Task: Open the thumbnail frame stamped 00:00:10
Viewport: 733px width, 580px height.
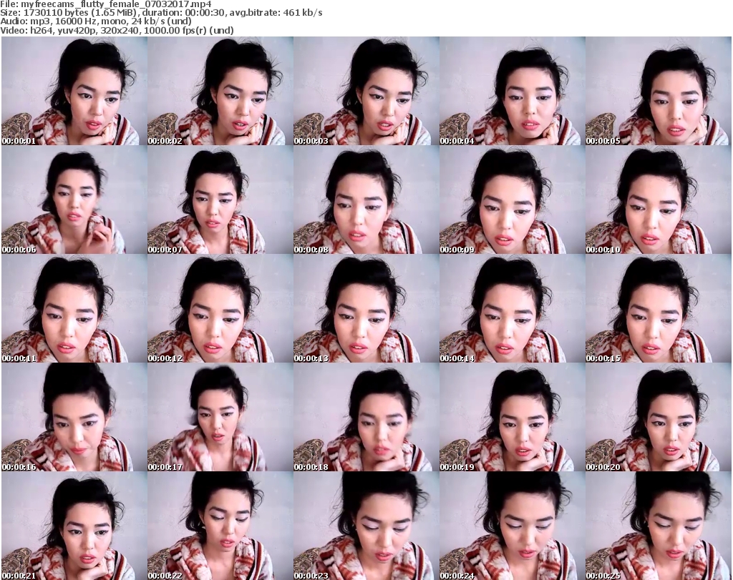Action: (x=659, y=200)
